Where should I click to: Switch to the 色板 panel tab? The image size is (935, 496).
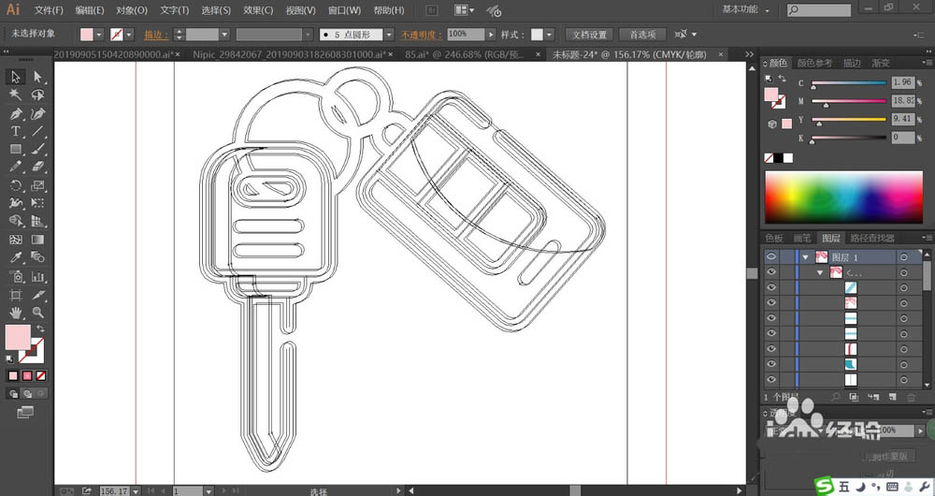(x=774, y=238)
